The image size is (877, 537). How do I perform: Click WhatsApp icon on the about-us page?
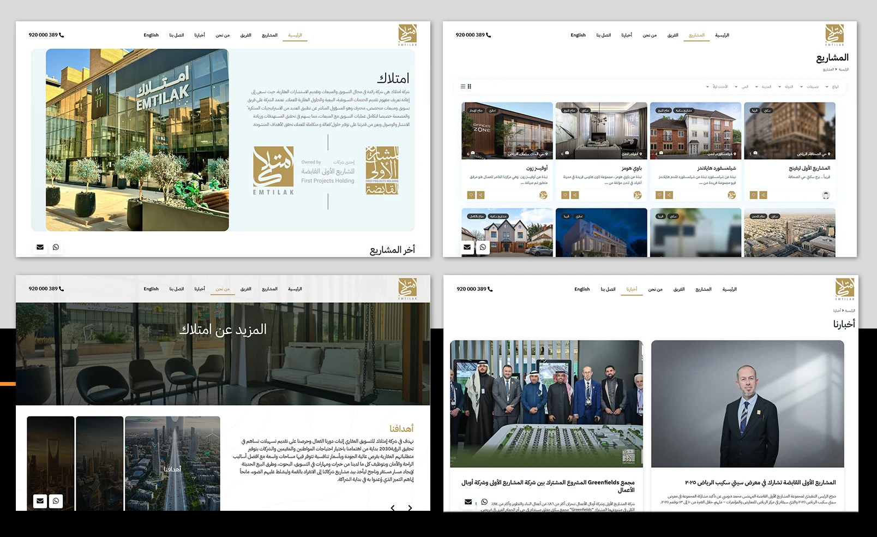point(56,501)
